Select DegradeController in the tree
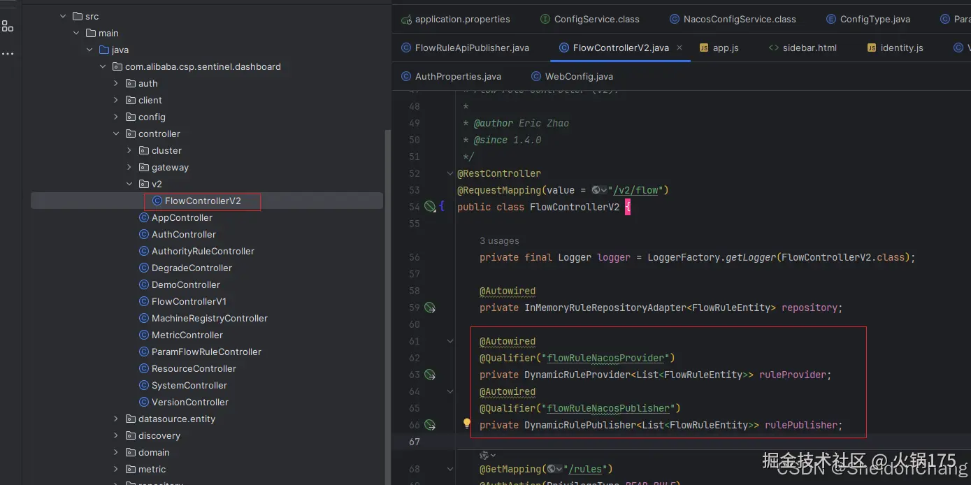Image resolution: width=971 pixels, height=485 pixels. click(192, 268)
